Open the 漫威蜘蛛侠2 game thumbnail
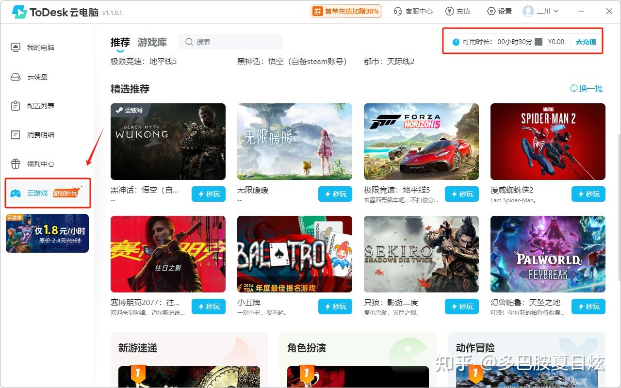Screen dimensions: 621x388 pyautogui.click(x=547, y=141)
